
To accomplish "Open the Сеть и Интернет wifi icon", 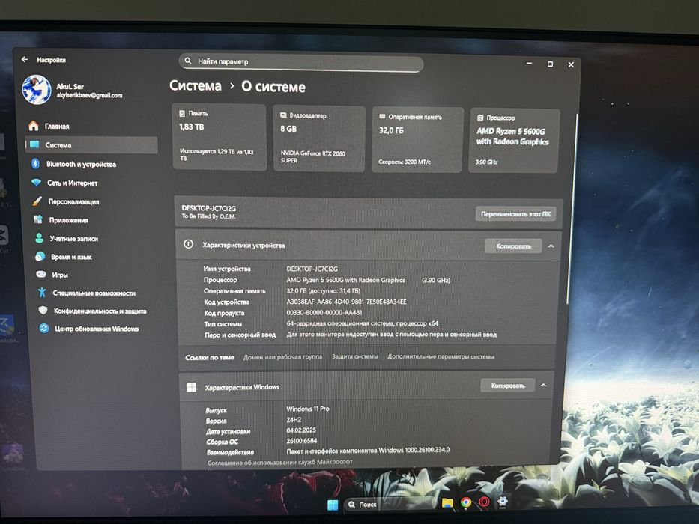I will (36, 182).
